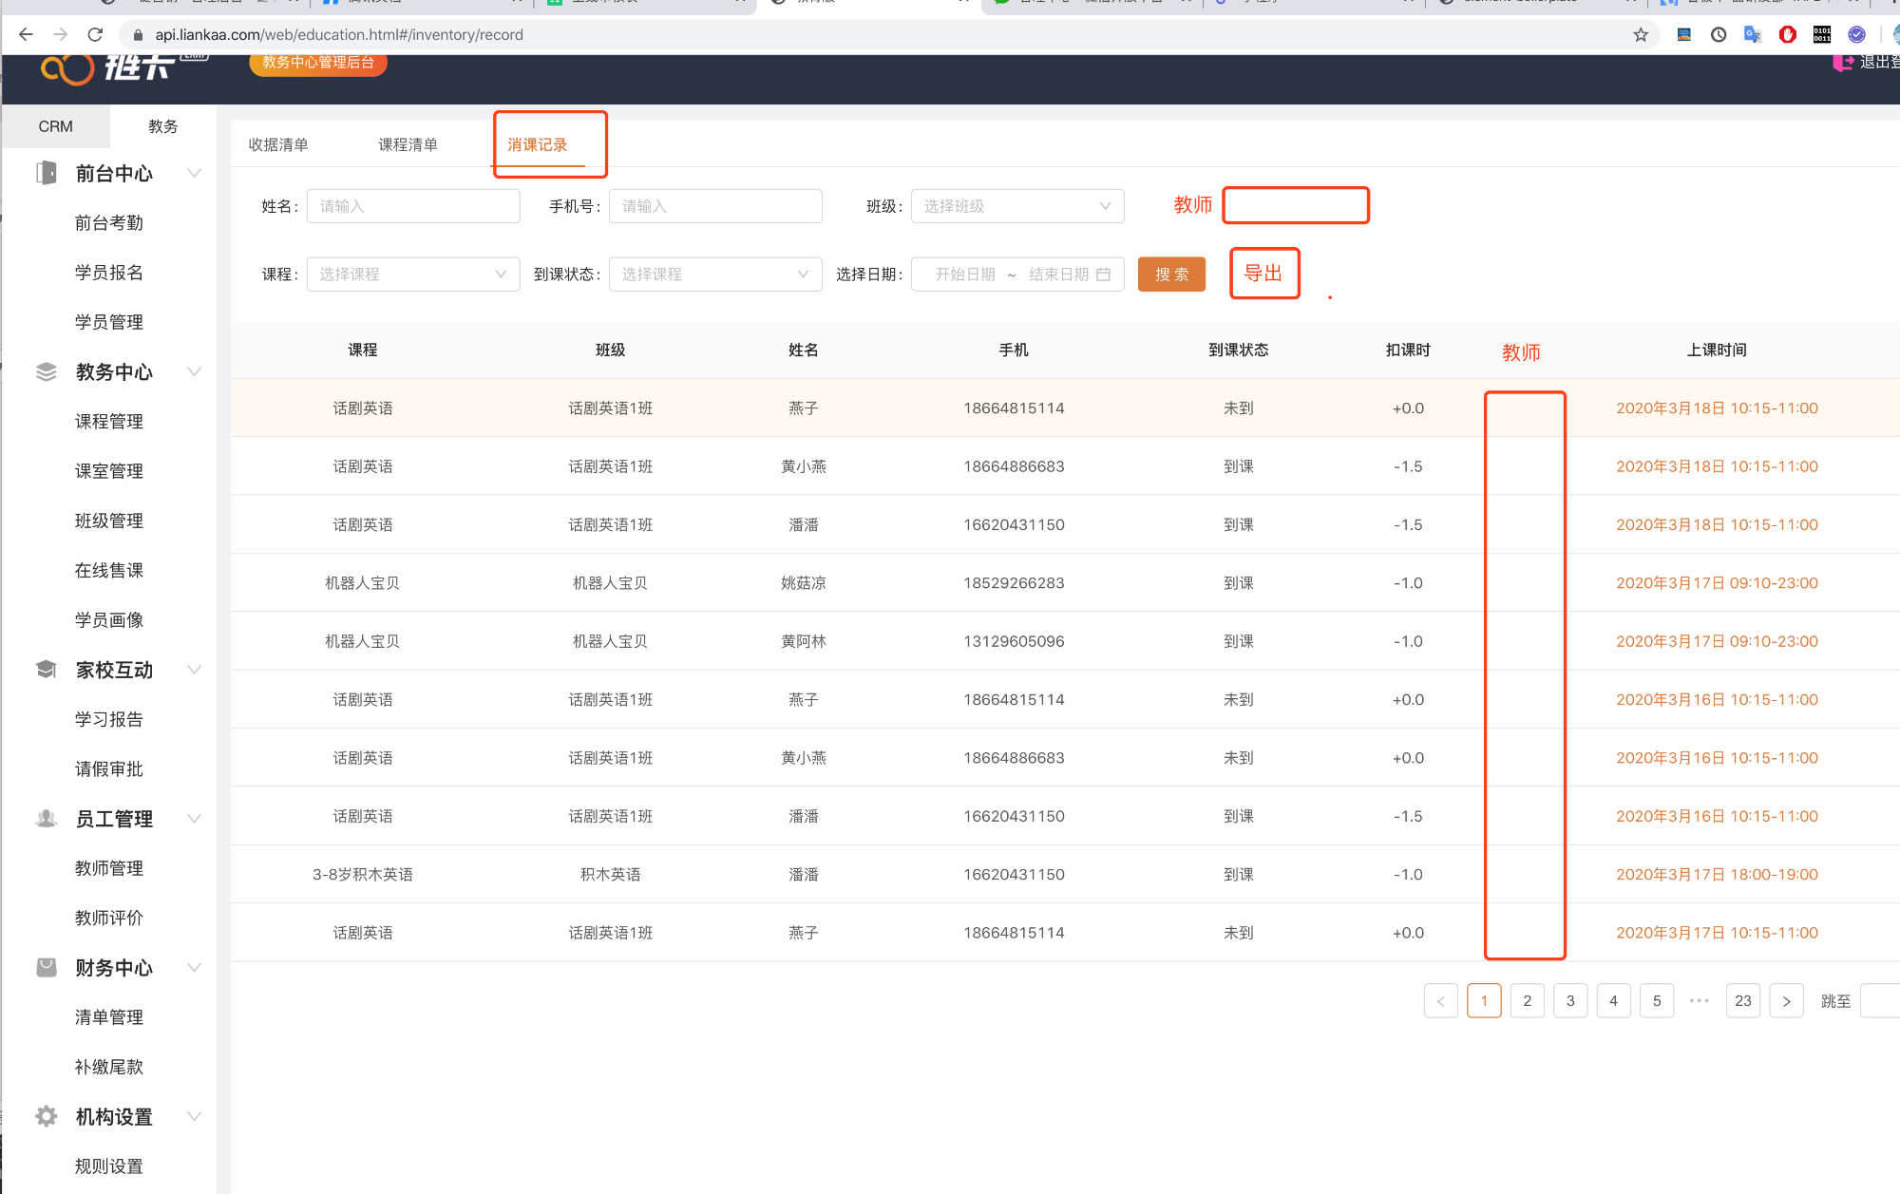Open the 课程 select dropdown
The height and width of the screenshot is (1194, 1900).
(x=412, y=275)
